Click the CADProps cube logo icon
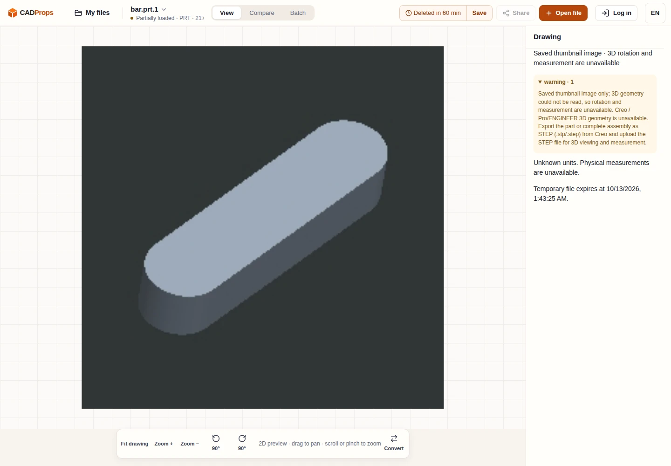671x466 pixels. point(13,13)
